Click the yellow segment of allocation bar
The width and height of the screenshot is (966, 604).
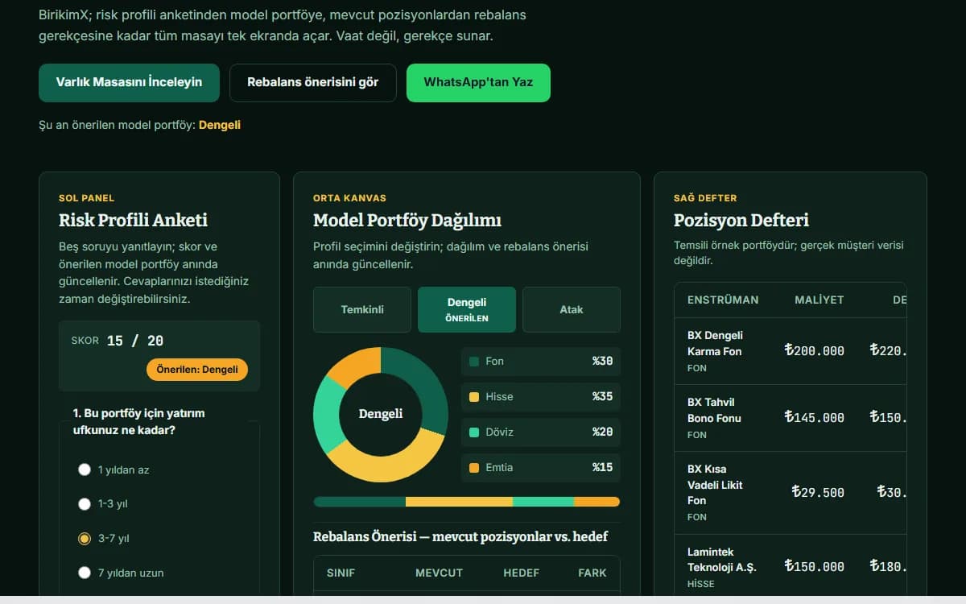(x=459, y=502)
